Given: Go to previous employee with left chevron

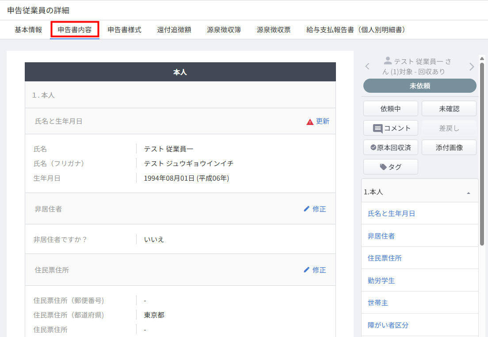Looking at the screenshot, I should pos(368,66).
